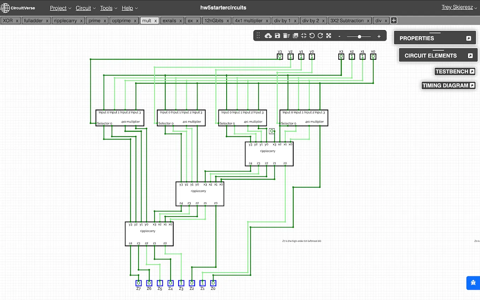
Task: Open the Help menu
Action: (x=127, y=8)
